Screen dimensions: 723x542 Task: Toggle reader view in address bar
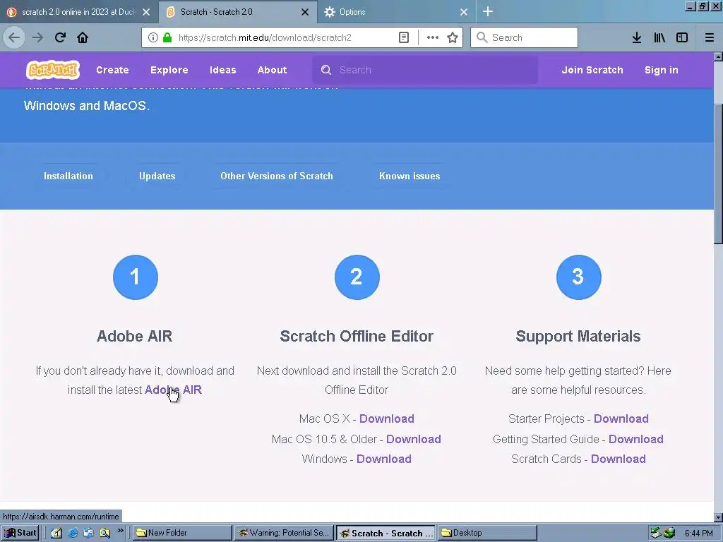coord(403,37)
